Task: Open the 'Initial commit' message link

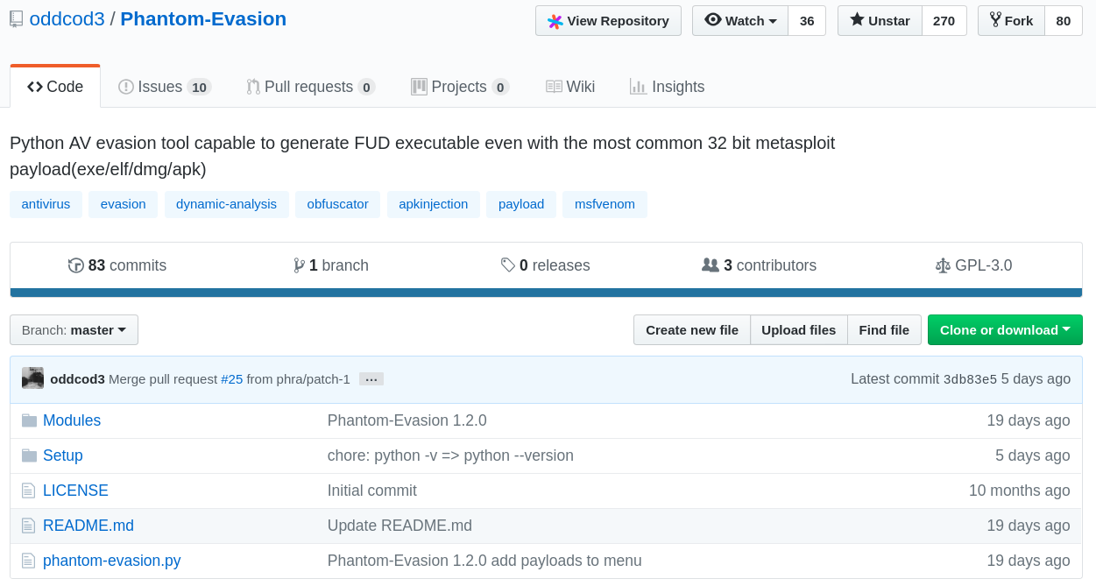Action: pos(372,491)
